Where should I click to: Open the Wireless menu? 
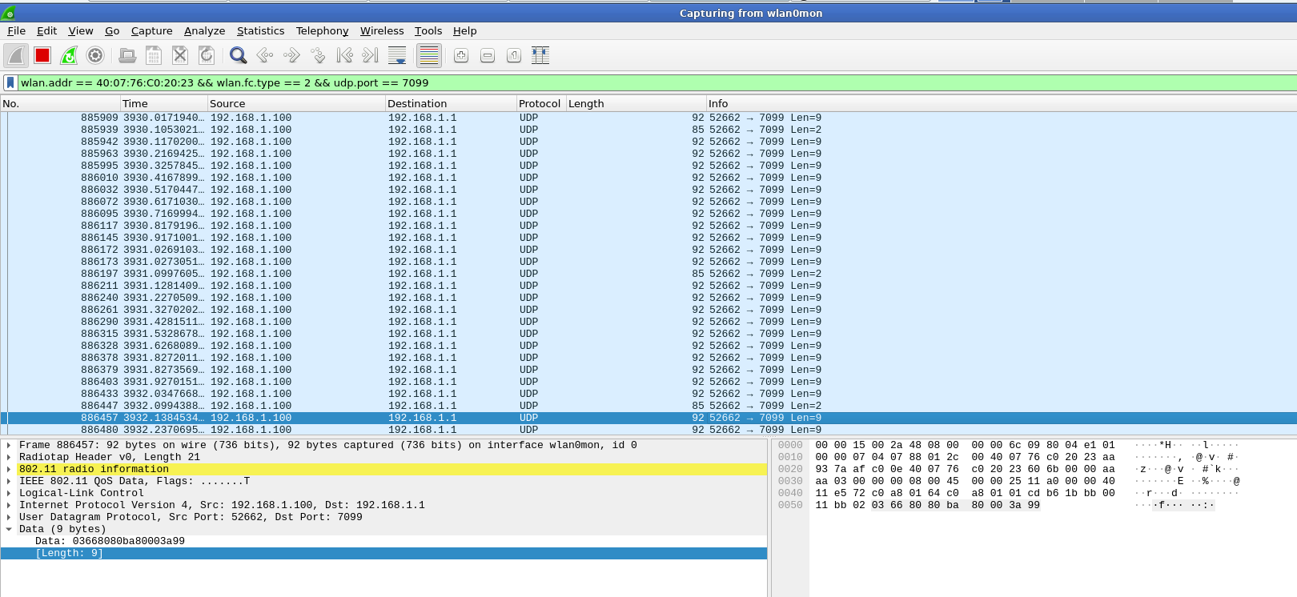click(381, 30)
